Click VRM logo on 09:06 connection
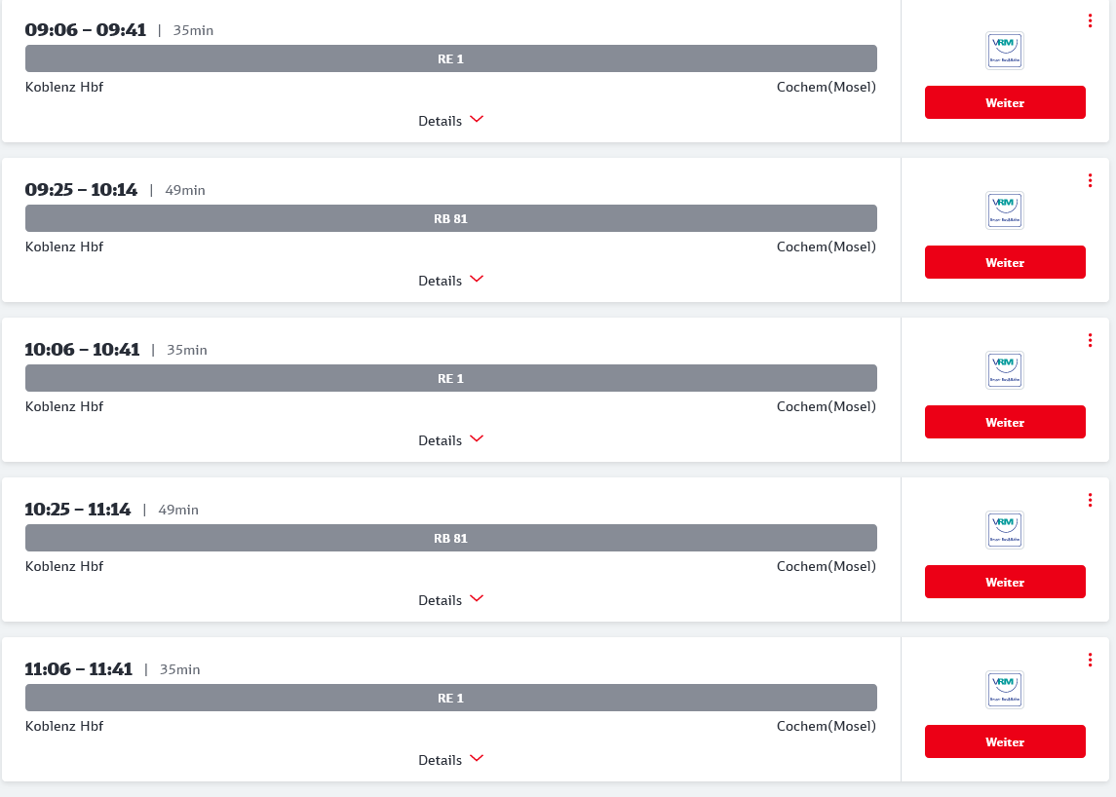Viewport: 1116px width, 797px height. (x=1004, y=51)
